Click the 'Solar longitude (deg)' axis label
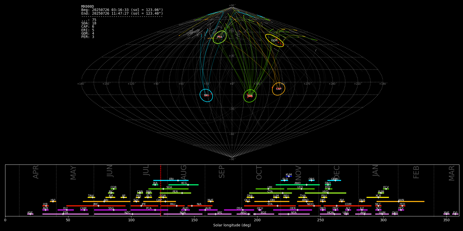Image resolution: width=463 pixels, height=231 pixels. click(x=232, y=225)
